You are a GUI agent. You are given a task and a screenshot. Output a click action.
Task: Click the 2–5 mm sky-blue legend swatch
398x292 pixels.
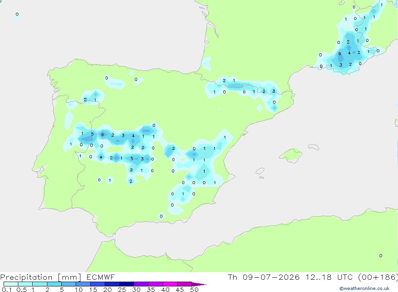click(54, 284)
